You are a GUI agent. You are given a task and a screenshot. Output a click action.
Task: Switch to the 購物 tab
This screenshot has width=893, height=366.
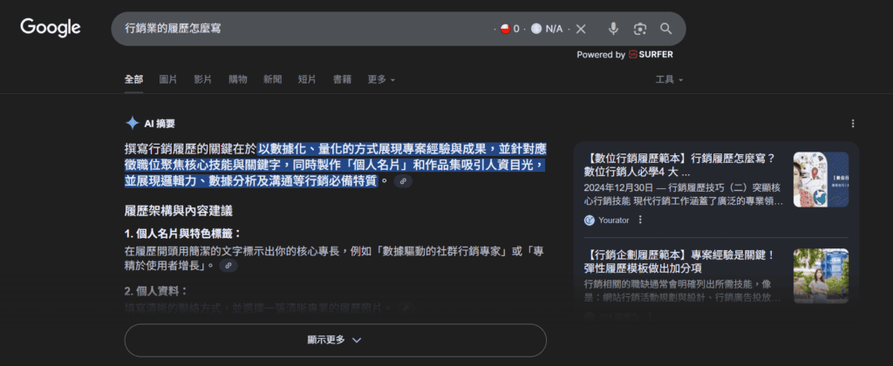238,79
